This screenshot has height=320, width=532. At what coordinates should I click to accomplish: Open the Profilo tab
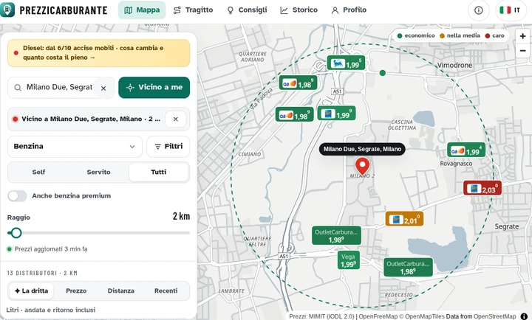[349, 10]
